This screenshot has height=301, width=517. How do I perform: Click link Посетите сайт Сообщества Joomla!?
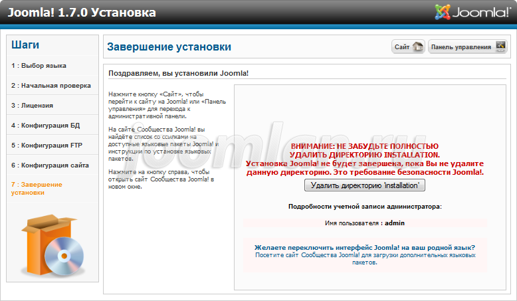click(x=365, y=258)
